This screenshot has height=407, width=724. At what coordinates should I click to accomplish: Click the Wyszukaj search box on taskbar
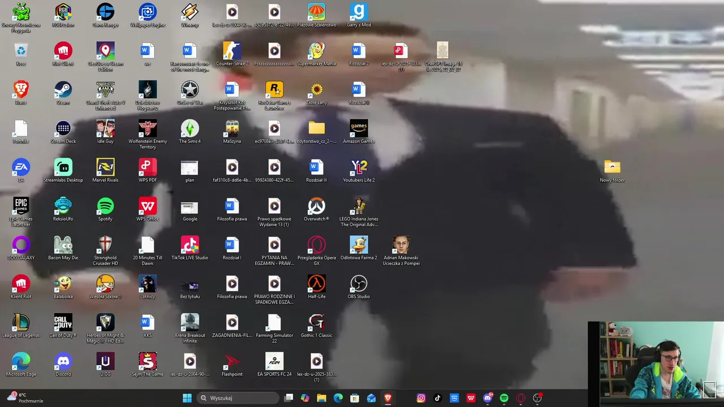[239, 398]
